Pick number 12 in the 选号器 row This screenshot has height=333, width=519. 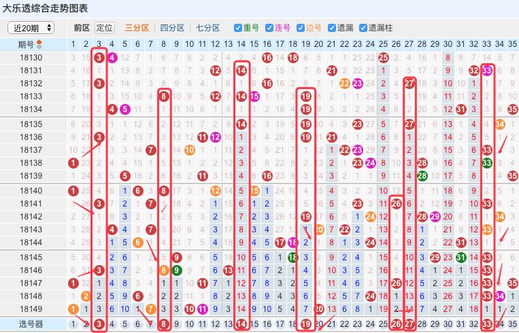[216, 324]
